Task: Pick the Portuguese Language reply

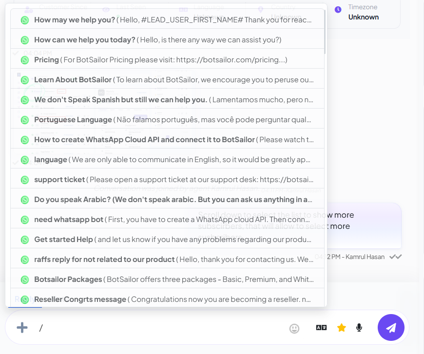Action: point(167,120)
